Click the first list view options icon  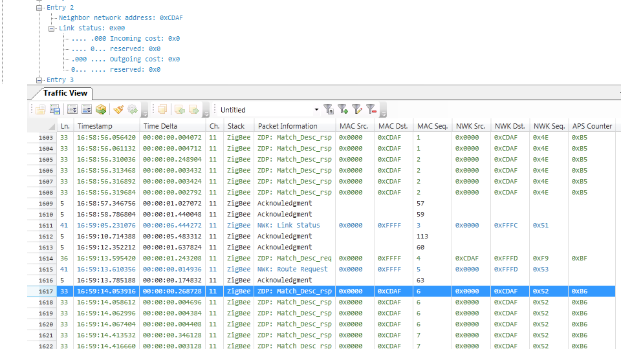point(72,110)
